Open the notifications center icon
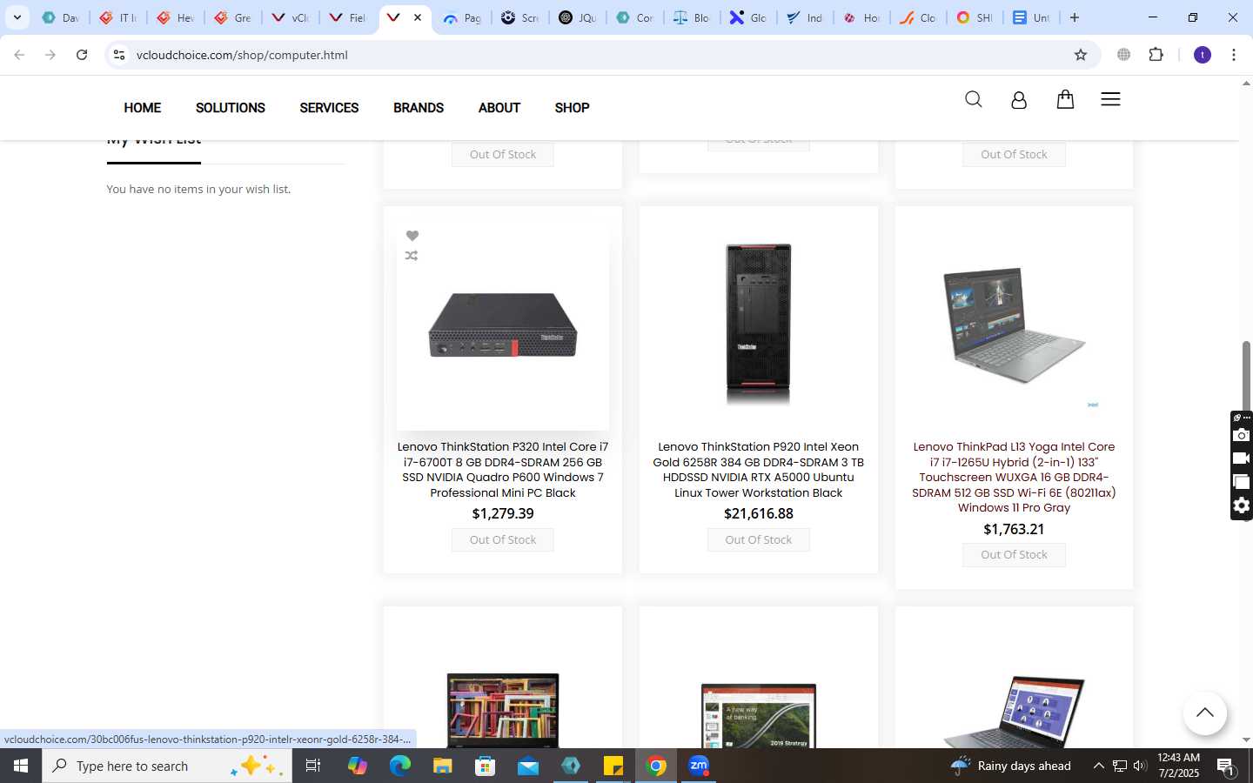The width and height of the screenshot is (1253, 783). (1227, 766)
